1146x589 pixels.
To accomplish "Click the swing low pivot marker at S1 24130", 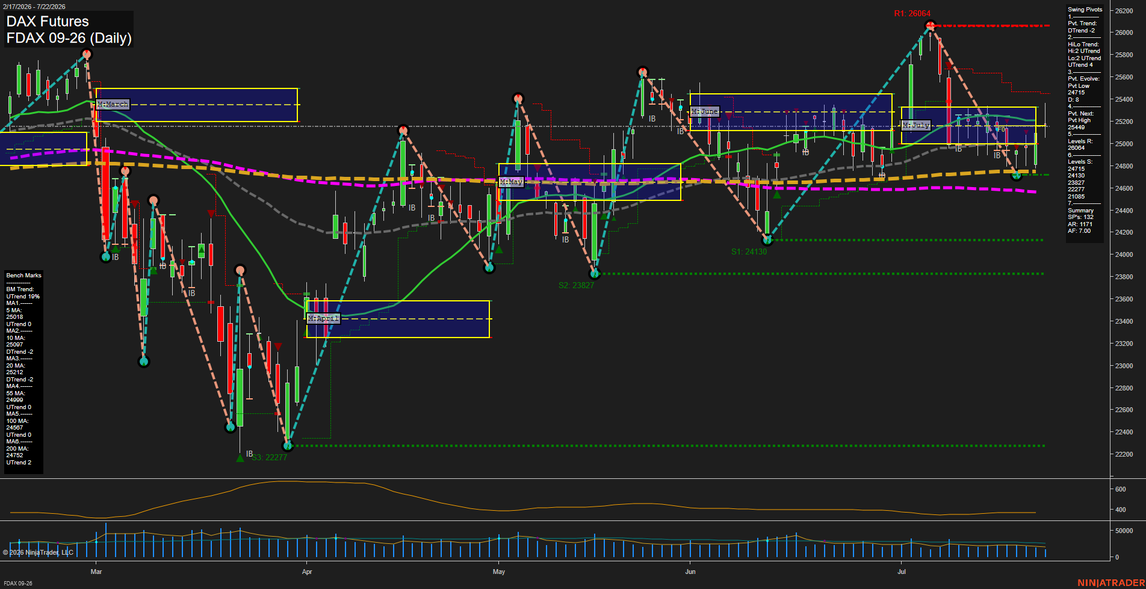I will click(x=767, y=240).
